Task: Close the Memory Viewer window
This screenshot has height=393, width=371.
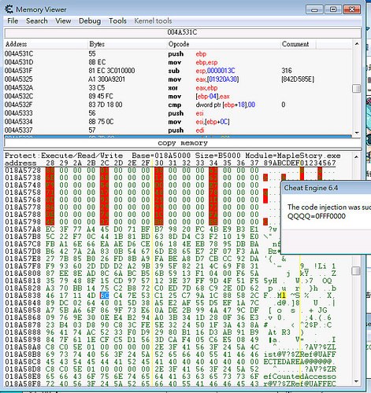Action: 351,9
